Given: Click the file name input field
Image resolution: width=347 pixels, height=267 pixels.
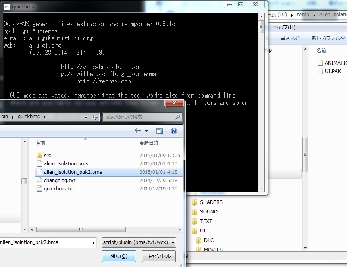Looking at the screenshot, I should 45,242.
